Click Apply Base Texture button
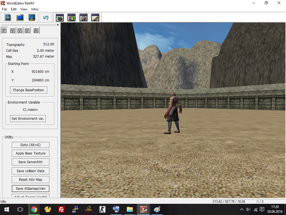This screenshot has width=286, height=215. [30, 153]
